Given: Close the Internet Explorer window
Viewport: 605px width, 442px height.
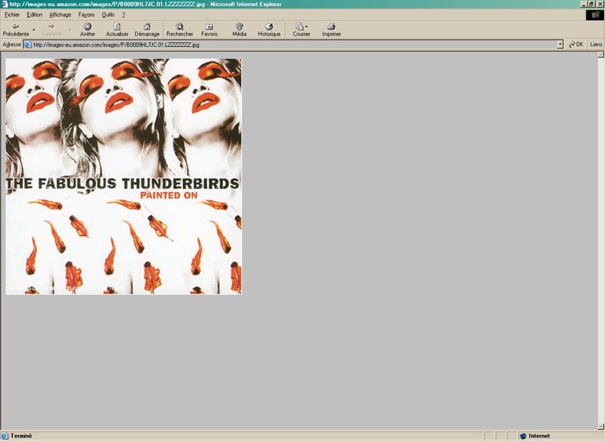Looking at the screenshot, I should [x=599, y=5].
